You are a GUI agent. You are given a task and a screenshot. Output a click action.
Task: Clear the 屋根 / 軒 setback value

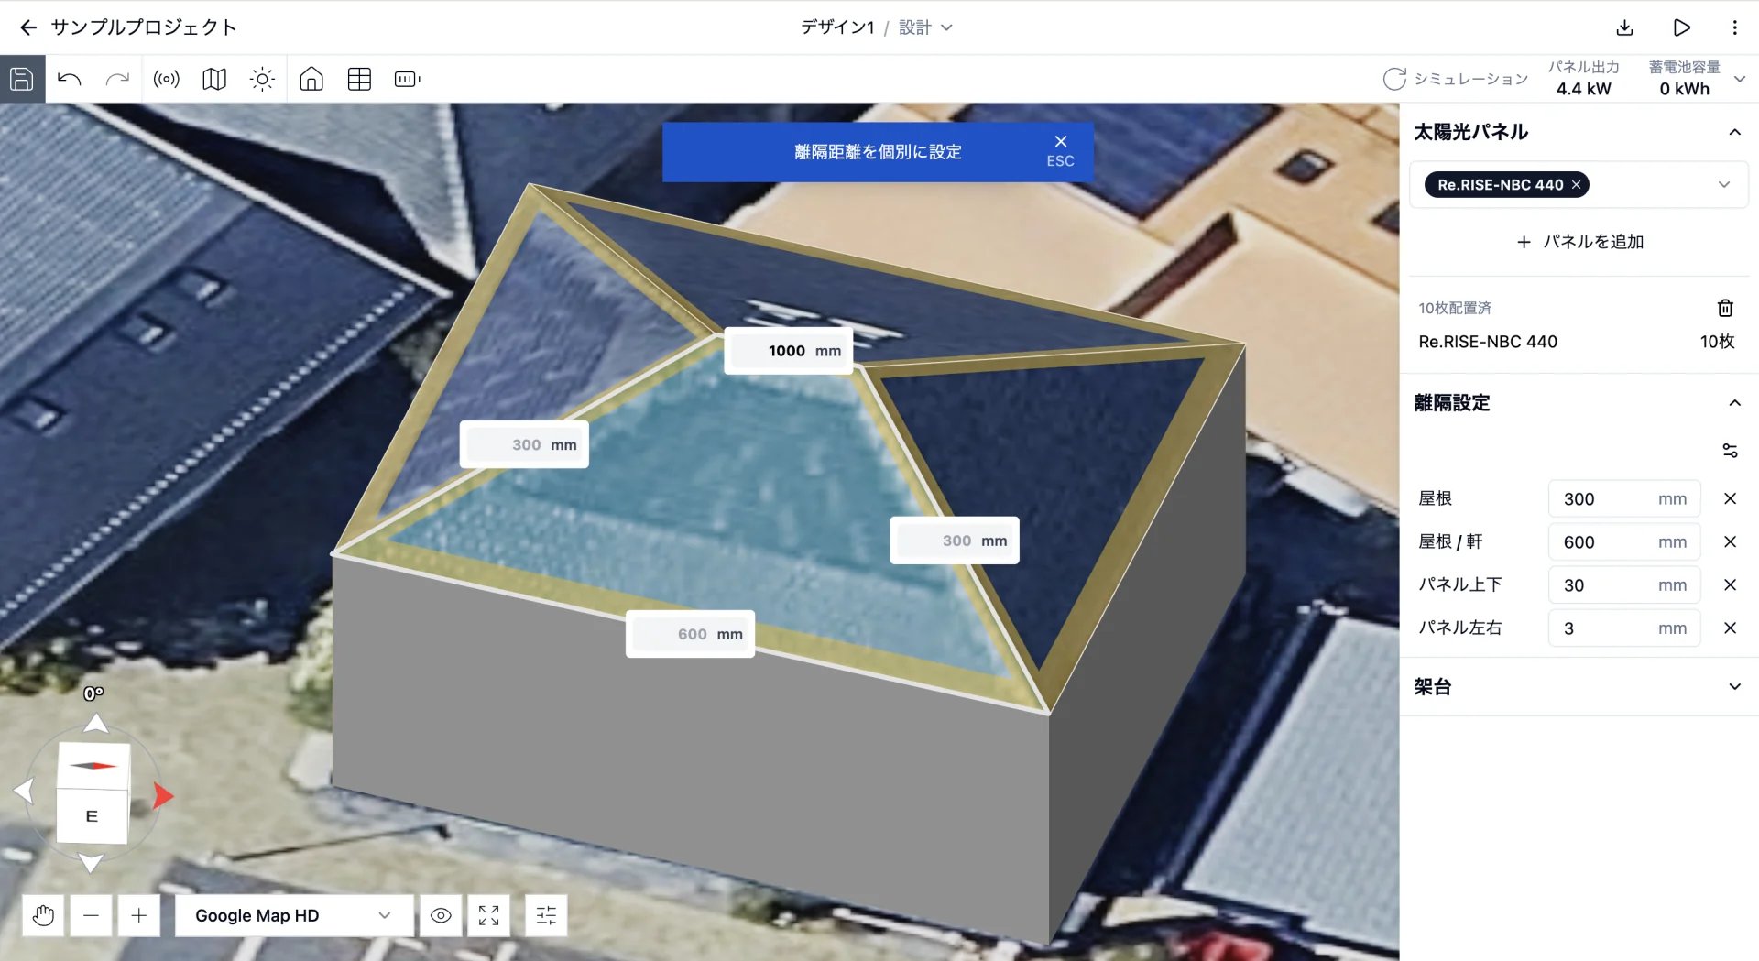(1730, 541)
